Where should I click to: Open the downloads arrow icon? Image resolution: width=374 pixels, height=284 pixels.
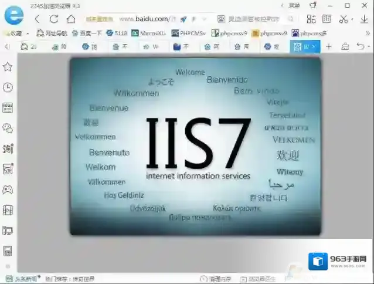363,19
